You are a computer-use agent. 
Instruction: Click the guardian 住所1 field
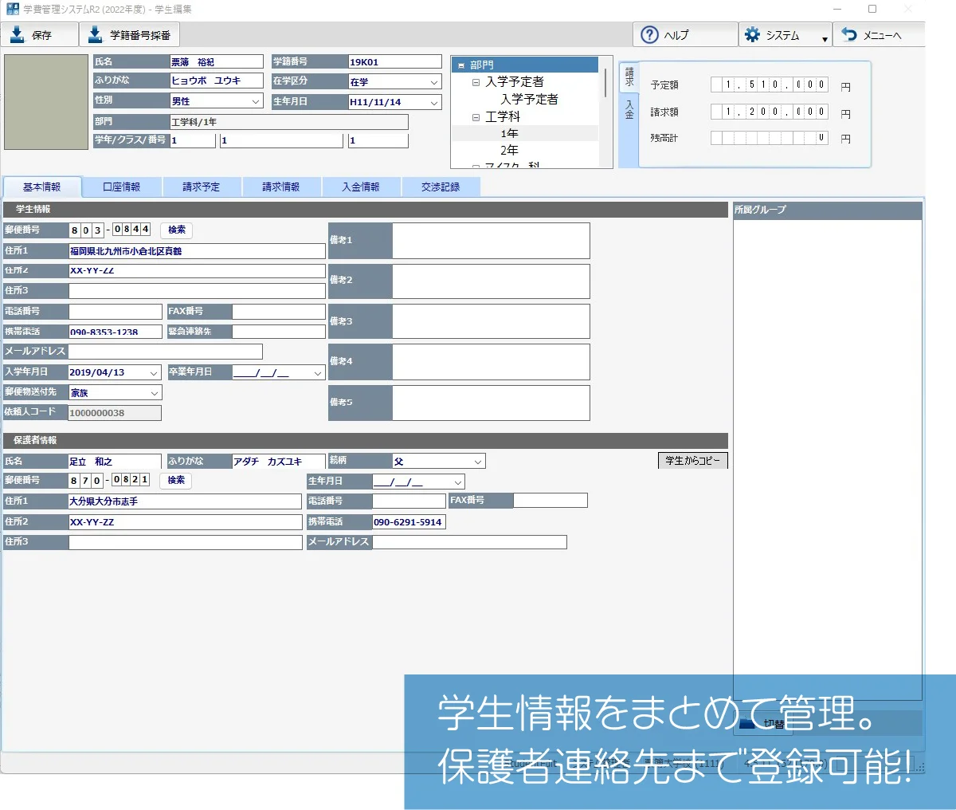[x=185, y=501]
